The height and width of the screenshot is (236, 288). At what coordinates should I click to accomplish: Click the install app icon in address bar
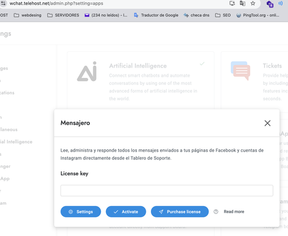click(x=232, y=3)
